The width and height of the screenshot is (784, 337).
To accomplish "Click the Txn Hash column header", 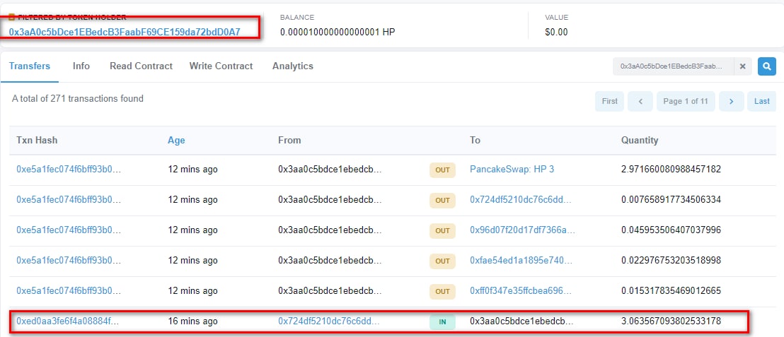I will point(37,141).
